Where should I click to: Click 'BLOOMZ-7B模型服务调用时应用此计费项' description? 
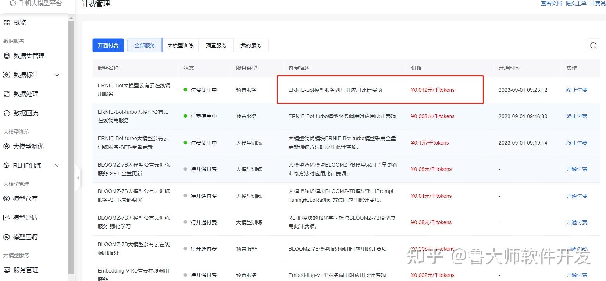tap(338, 249)
